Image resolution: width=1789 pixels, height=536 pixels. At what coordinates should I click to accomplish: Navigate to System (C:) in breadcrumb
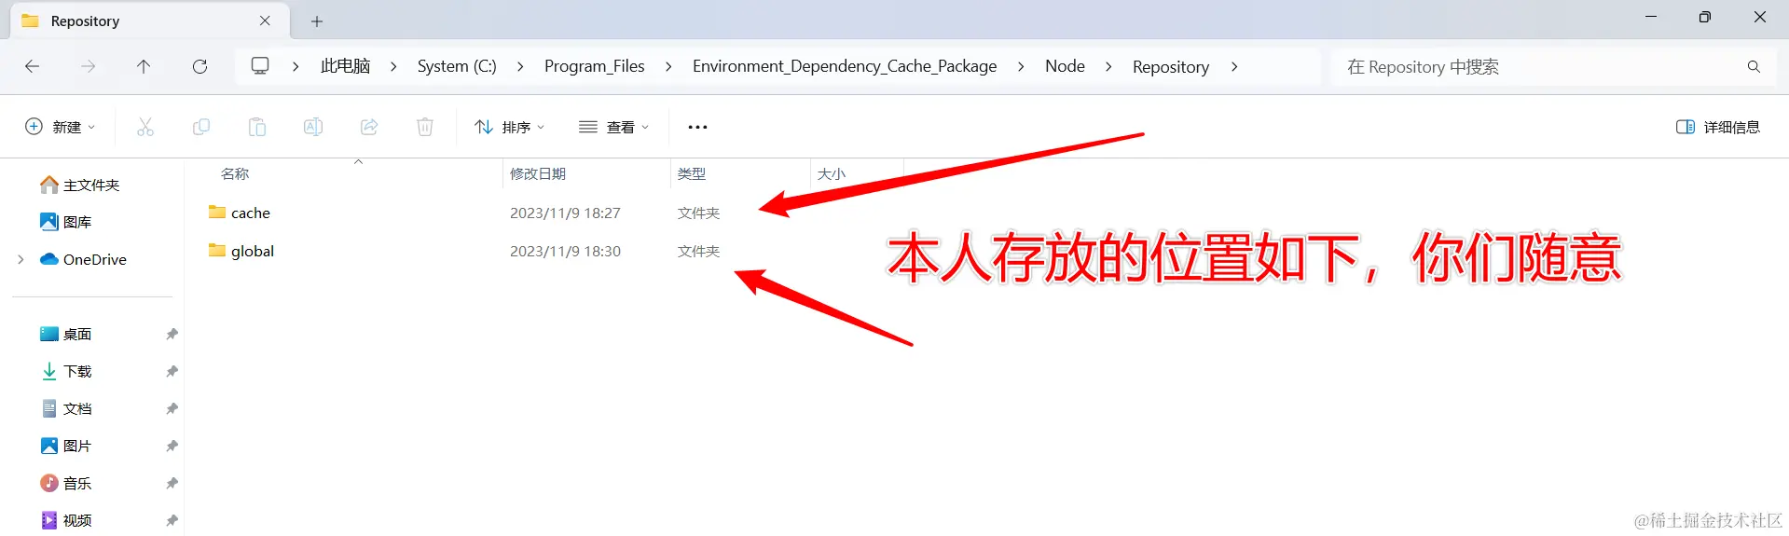tap(457, 66)
